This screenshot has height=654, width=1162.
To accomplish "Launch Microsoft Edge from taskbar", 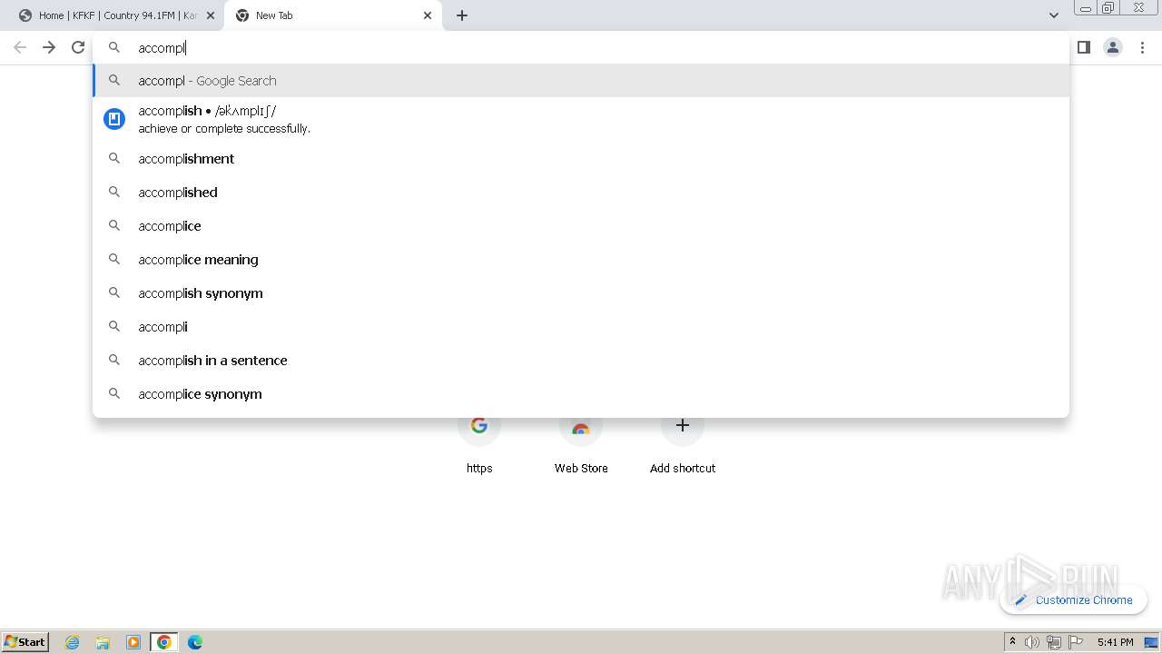I will pos(195,642).
